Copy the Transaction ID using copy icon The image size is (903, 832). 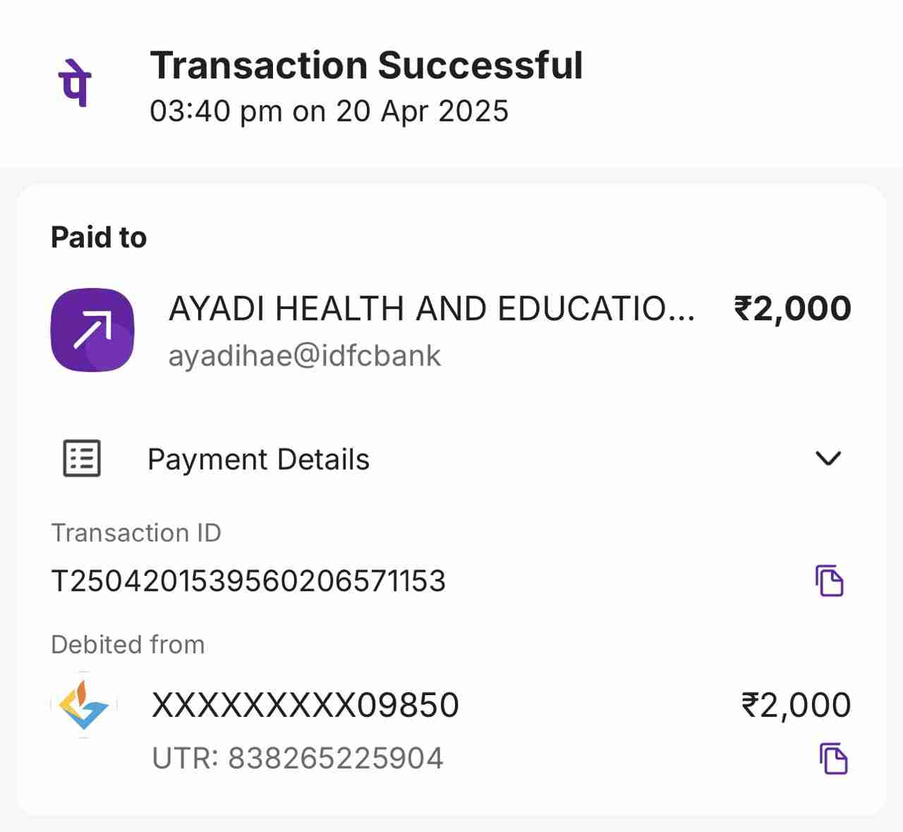pyautogui.click(x=830, y=581)
